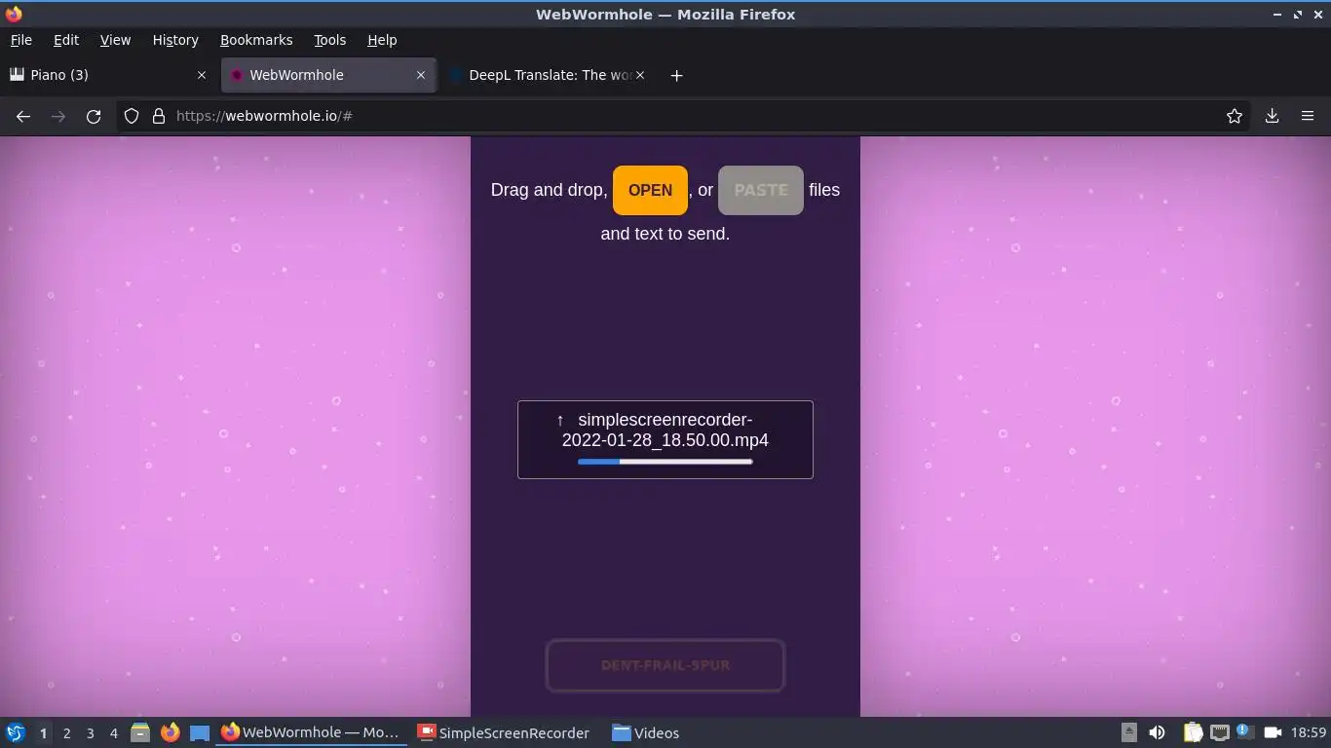Maximize the Firefox window

click(x=1298, y=15)
